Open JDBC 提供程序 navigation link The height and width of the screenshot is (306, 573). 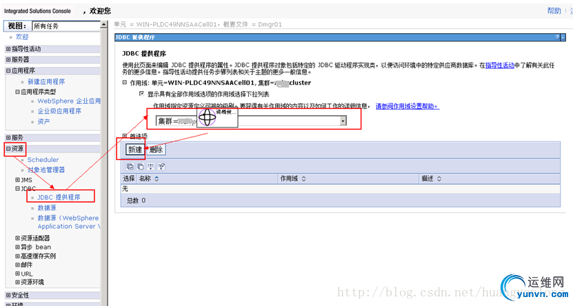(x=59, y=197)
